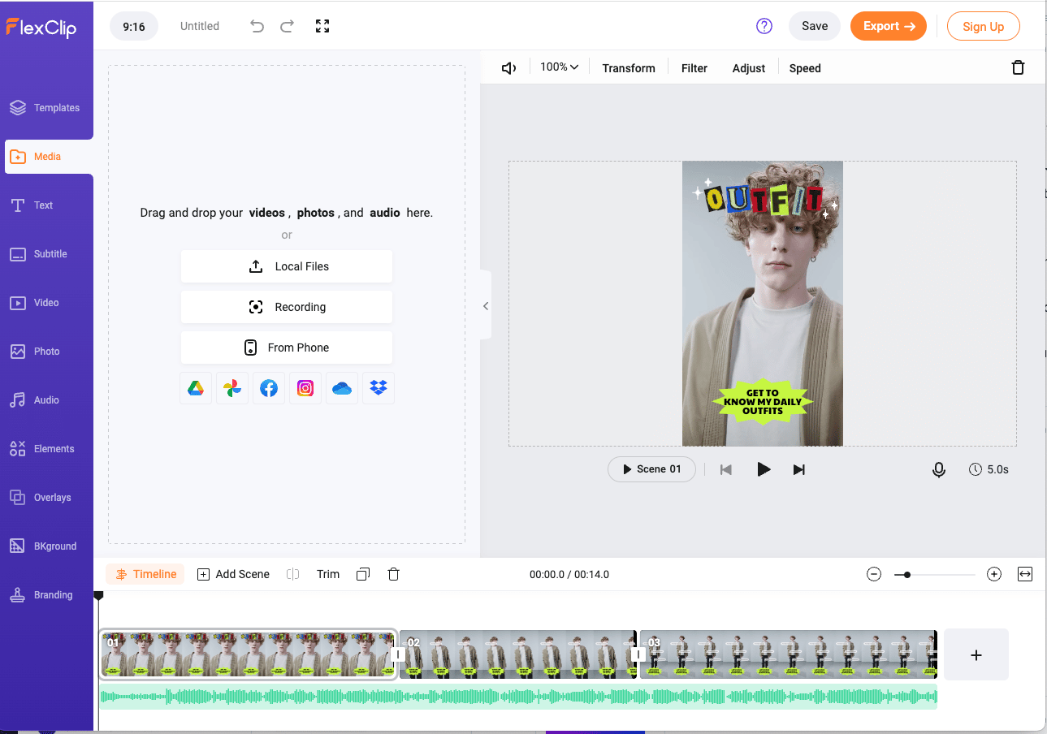Mute the video volume speaker
Screen dimensions: 1047x734
pos(509,68)
